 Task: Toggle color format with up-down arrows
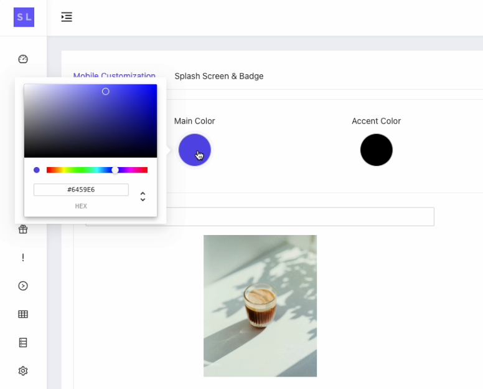coord(143,196)
